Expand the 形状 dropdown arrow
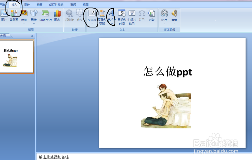 click(34, 24)
